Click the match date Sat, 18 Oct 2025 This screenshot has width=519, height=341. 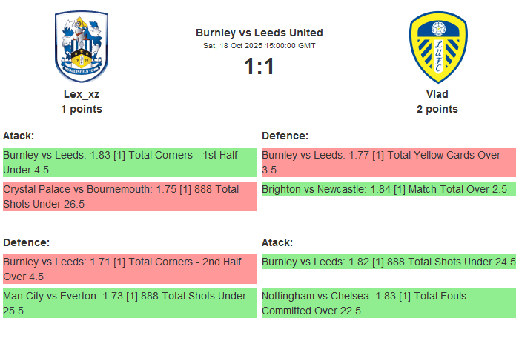click(259, 45)
